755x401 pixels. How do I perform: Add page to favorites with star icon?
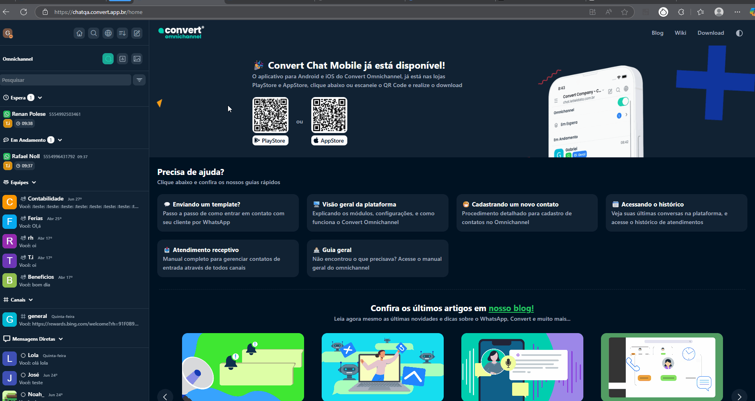pos(625,12)
